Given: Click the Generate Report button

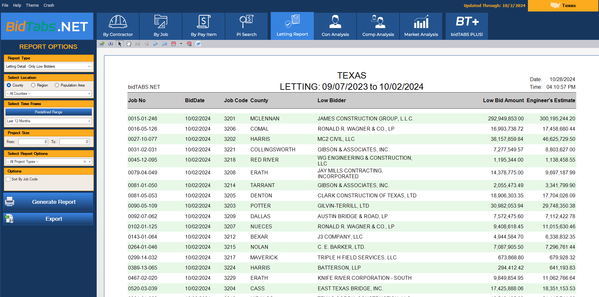Looking at the screenshot, I should click(48, 202).
